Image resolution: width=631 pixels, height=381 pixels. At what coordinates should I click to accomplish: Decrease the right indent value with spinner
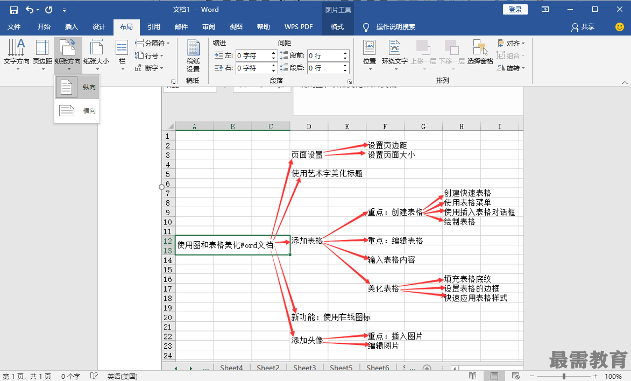pyautogui.click(x=274, y=71)
